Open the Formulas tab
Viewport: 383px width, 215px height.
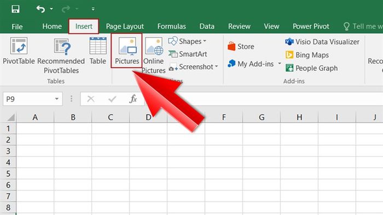[x=171, y=26]
